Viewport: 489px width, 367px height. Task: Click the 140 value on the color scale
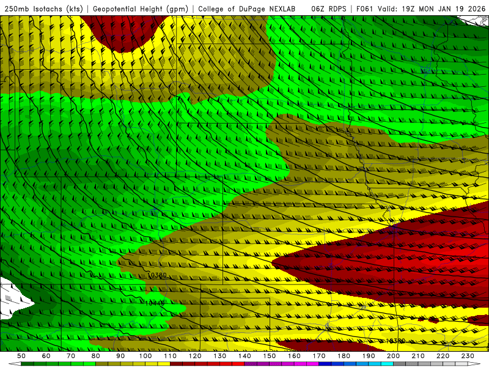point(245,356)
